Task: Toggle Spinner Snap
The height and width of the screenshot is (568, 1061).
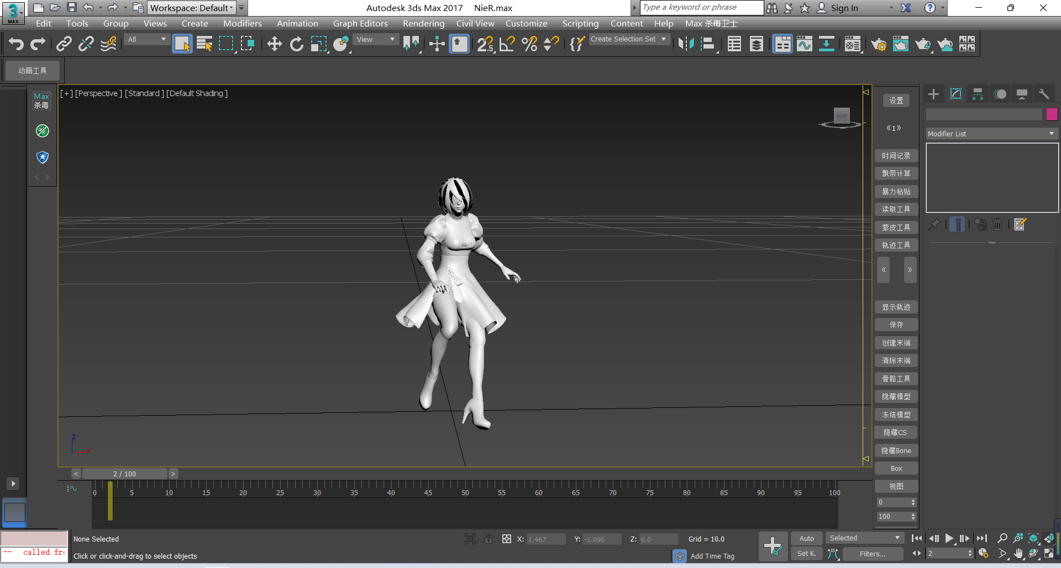Action: tap(551, 44)
